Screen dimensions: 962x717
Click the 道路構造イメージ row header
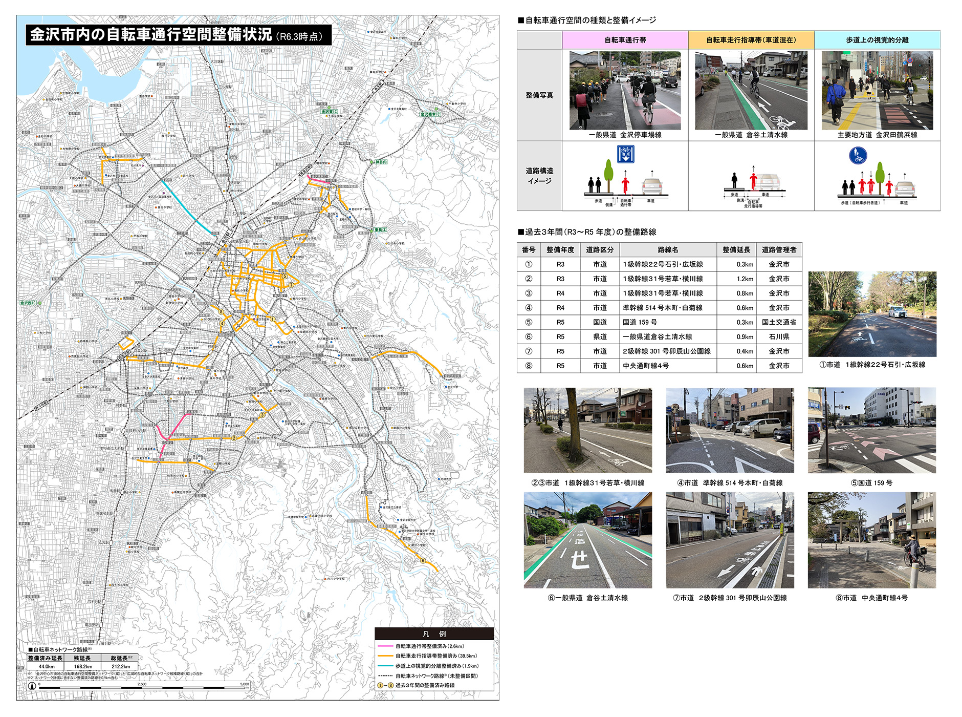(539, 176)
